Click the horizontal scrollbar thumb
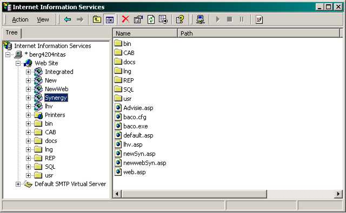 194,194
